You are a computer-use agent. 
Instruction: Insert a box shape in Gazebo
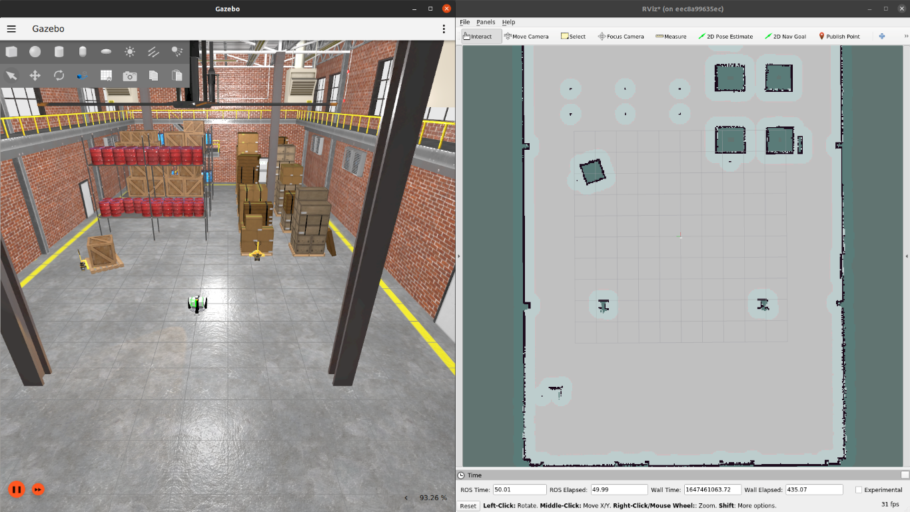click(x=11, y=52)
